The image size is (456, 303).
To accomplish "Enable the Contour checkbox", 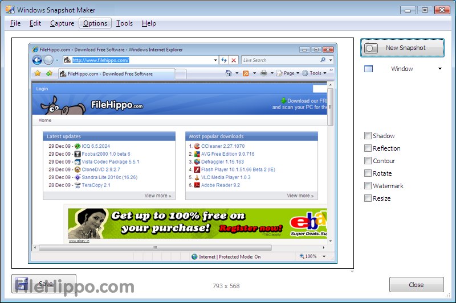I will [368, 161].
